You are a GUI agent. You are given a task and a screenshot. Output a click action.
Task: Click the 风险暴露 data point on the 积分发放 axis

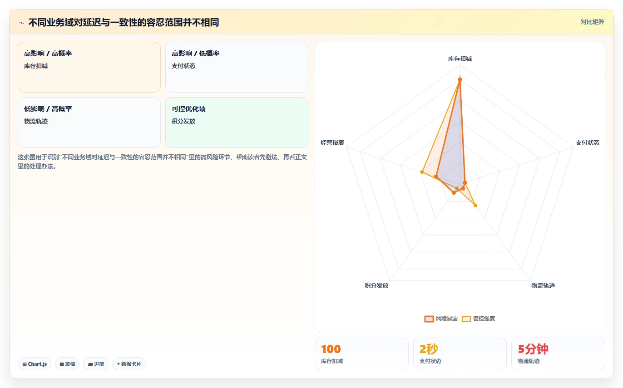pos(454,193)
